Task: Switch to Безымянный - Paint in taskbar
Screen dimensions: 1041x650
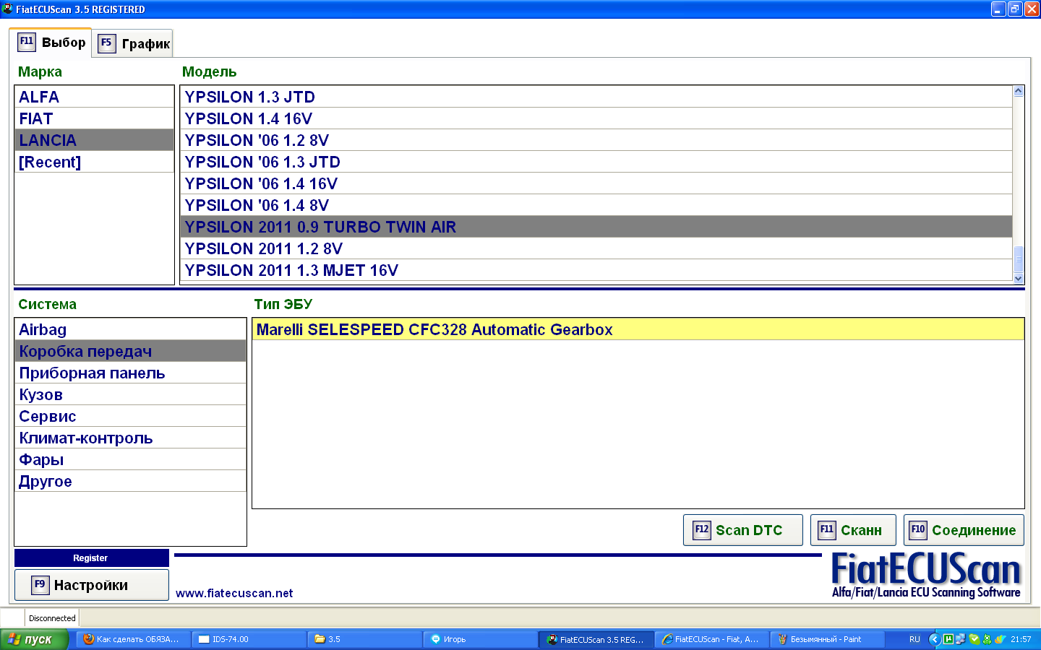Action: (x=828, y=639)
